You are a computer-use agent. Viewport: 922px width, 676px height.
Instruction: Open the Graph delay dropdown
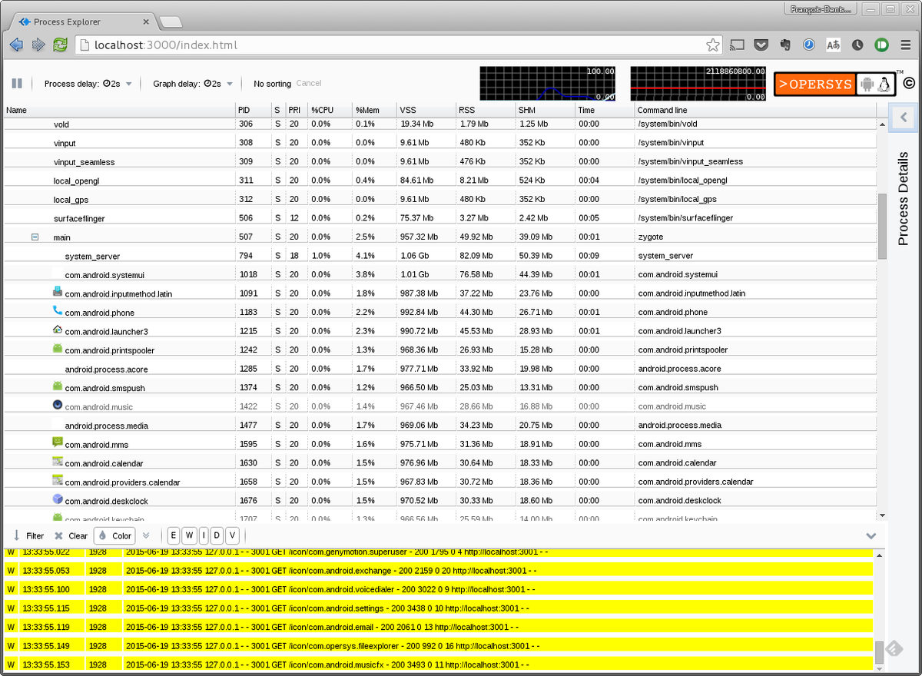(x=192, y=84)
